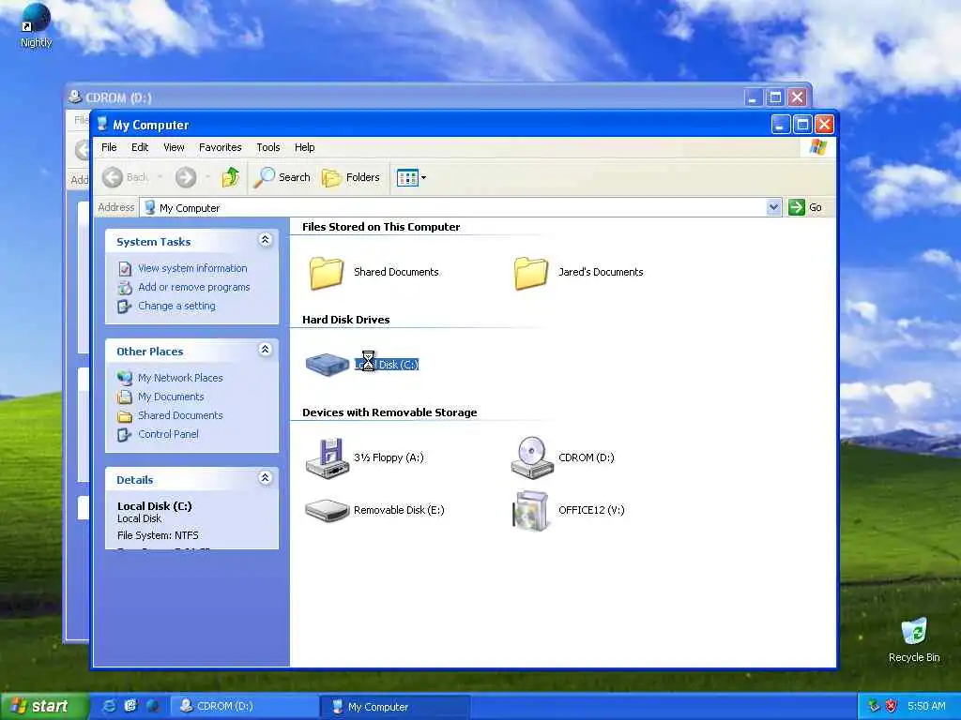
Task: Switch to CDROM (D:) taskbar button
Action: click(x=243, y=706)
